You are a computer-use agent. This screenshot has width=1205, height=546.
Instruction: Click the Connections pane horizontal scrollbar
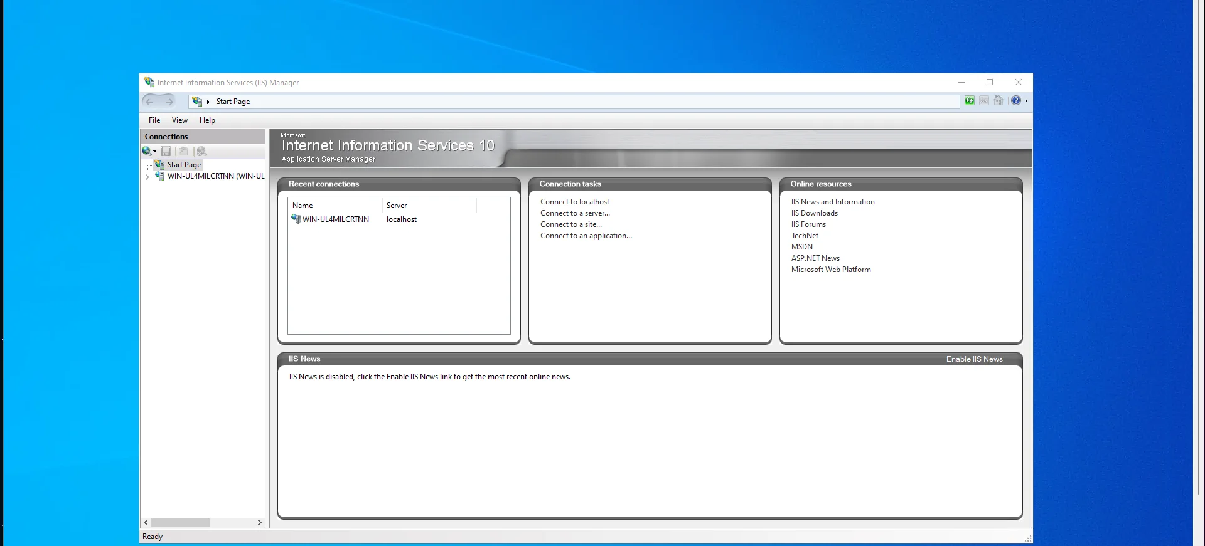click(x=181, y=522)
